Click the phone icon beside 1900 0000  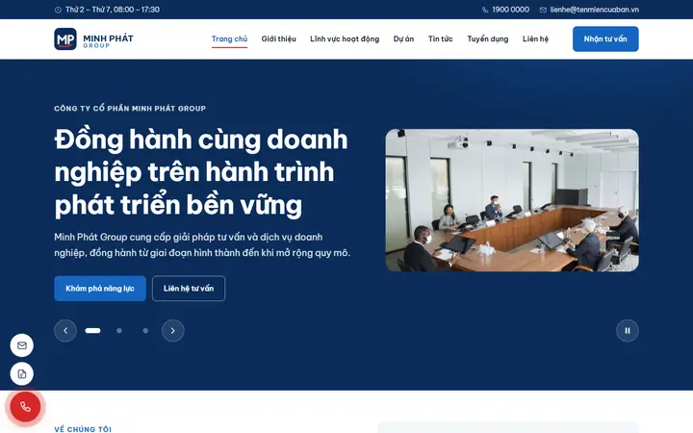(x=485, y=10)
